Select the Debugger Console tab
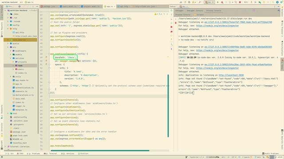This screenshot has height=159, width=284. pyautogui.click(x=195, y=11)
